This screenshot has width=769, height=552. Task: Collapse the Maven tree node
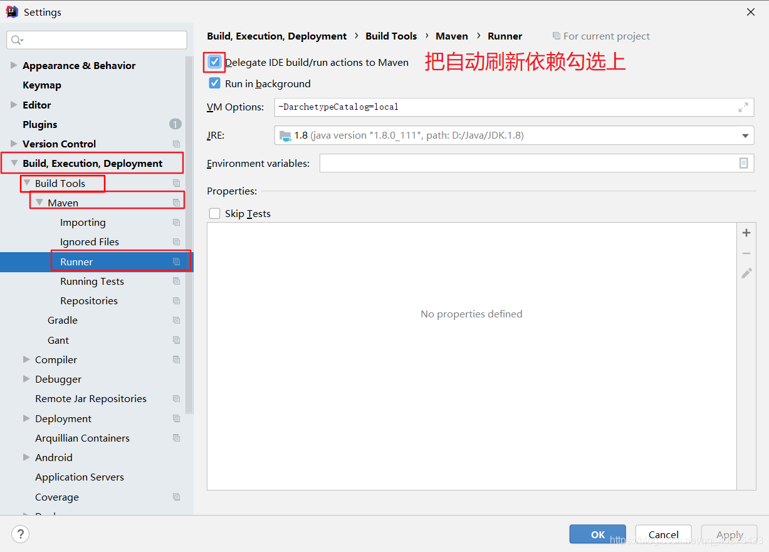(39, 203)
